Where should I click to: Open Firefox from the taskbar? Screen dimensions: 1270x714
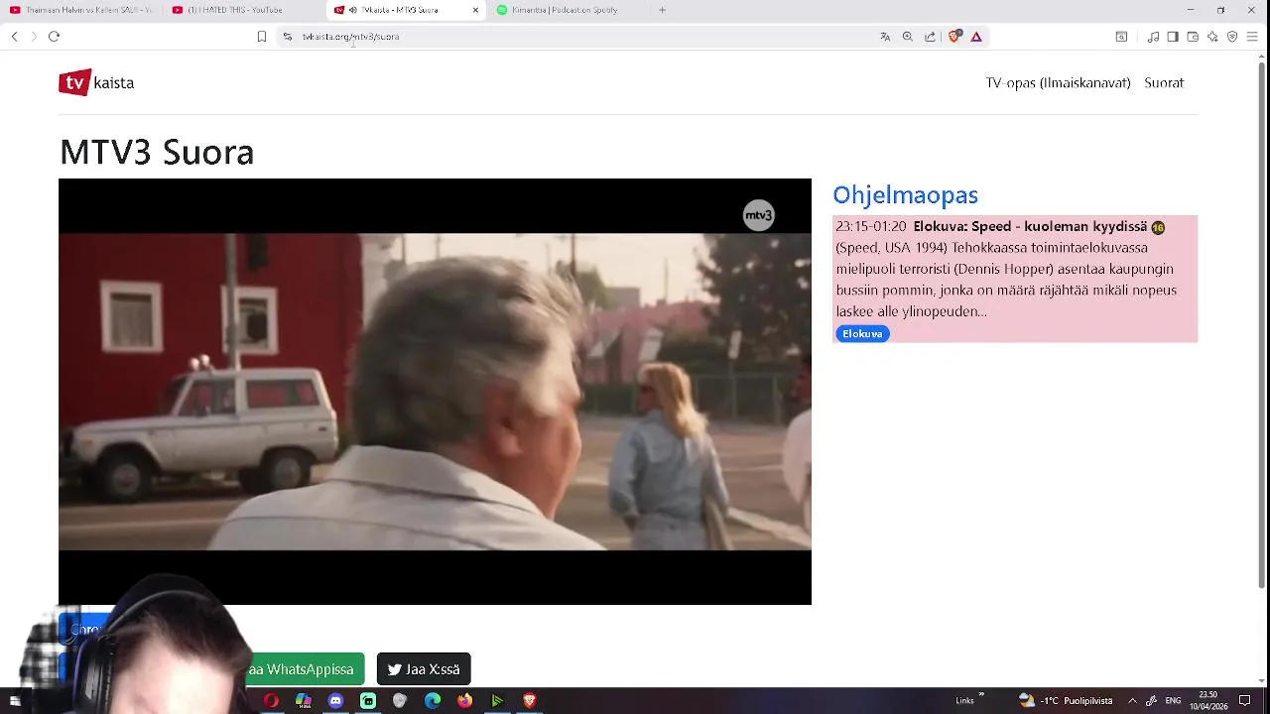[464, 701]
